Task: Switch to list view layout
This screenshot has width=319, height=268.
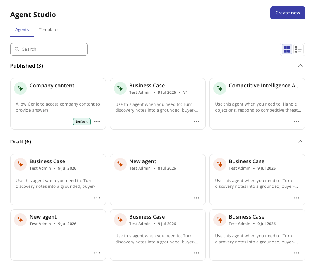Action: pos(298,49)
